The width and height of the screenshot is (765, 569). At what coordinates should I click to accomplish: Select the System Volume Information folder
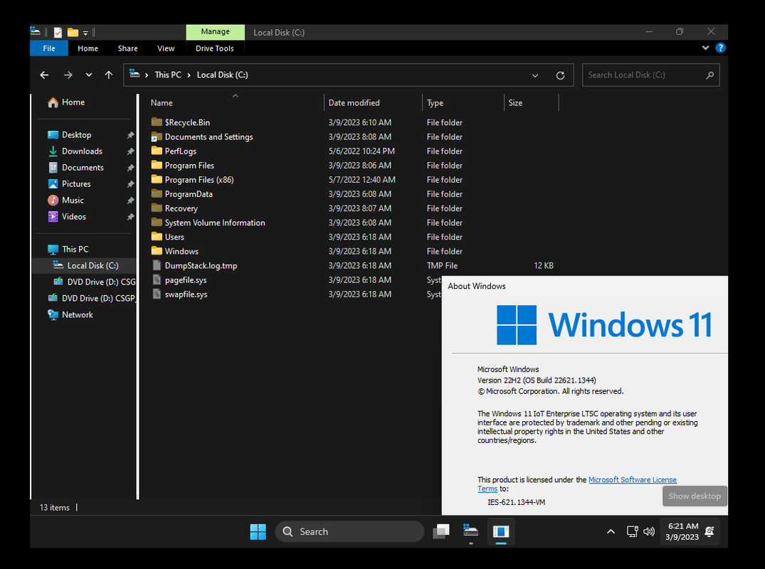[x=215, y=223]
